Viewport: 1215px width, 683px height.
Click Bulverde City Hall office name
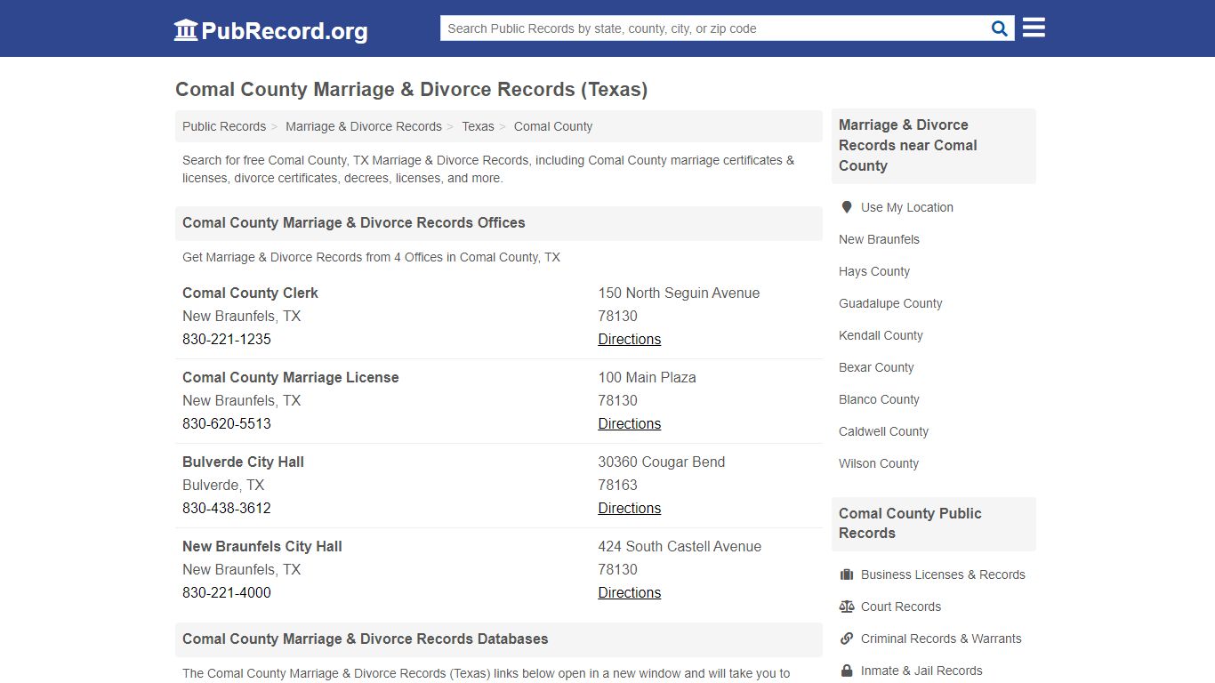click(x=243, y=462)
